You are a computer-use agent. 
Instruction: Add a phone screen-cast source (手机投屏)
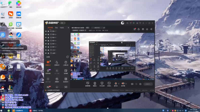102,84
